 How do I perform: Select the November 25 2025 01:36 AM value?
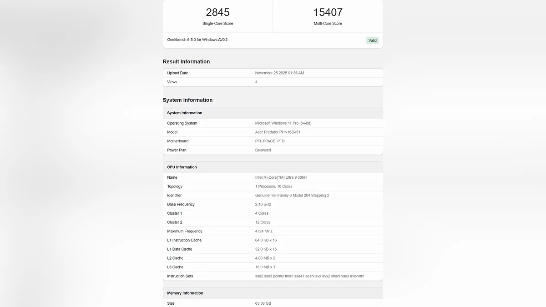coord(279,73)
